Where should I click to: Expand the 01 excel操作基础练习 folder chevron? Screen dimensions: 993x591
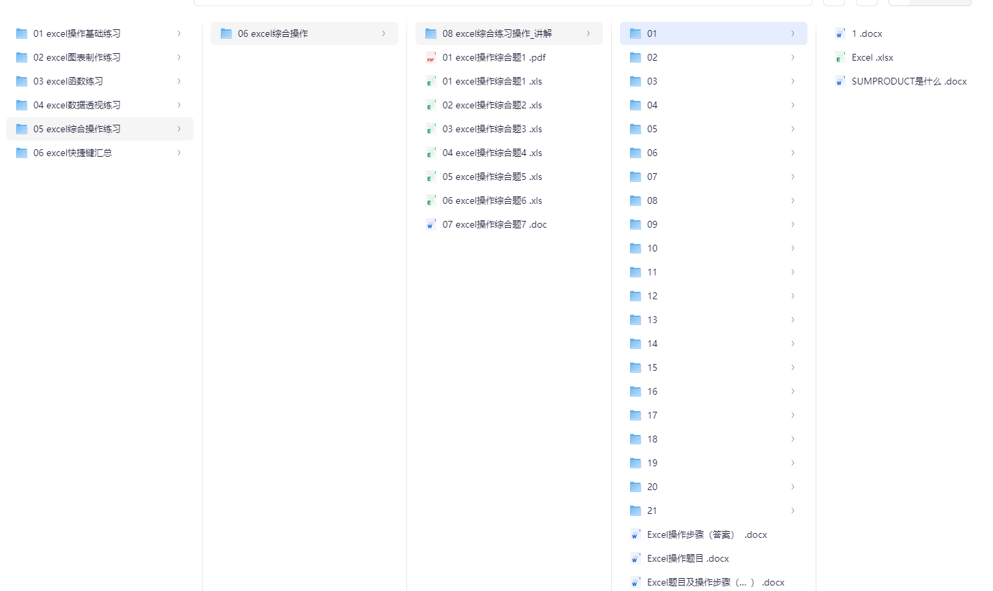[179, 33]
